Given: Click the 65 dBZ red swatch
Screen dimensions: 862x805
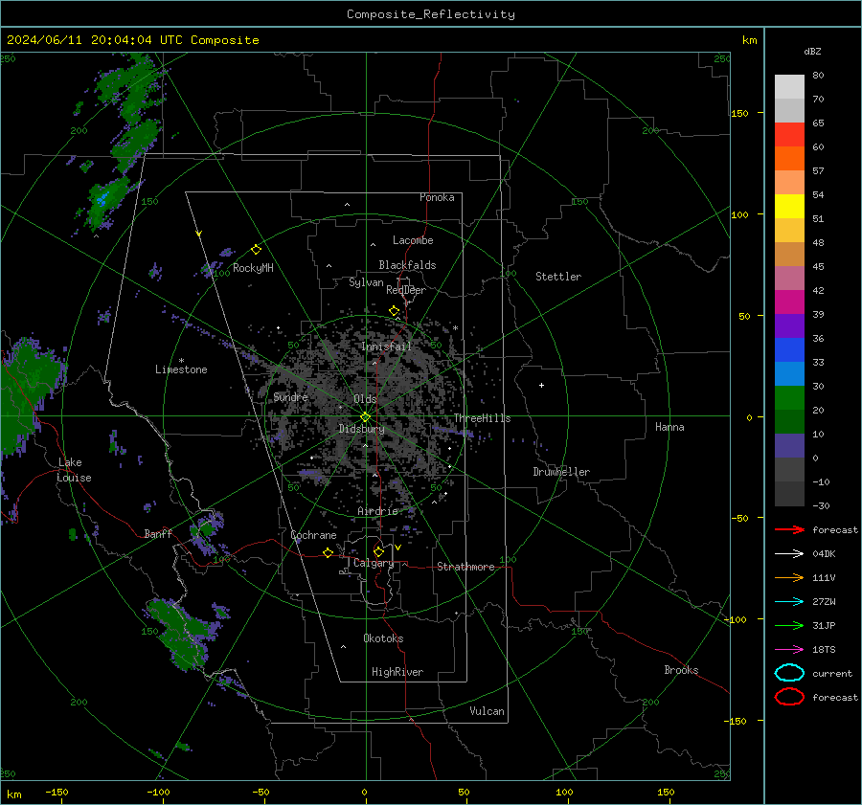Looking at the screenshot, I should [789, 134].
